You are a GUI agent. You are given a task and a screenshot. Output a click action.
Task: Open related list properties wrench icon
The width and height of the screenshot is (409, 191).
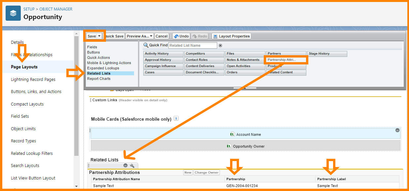[132, 166]
